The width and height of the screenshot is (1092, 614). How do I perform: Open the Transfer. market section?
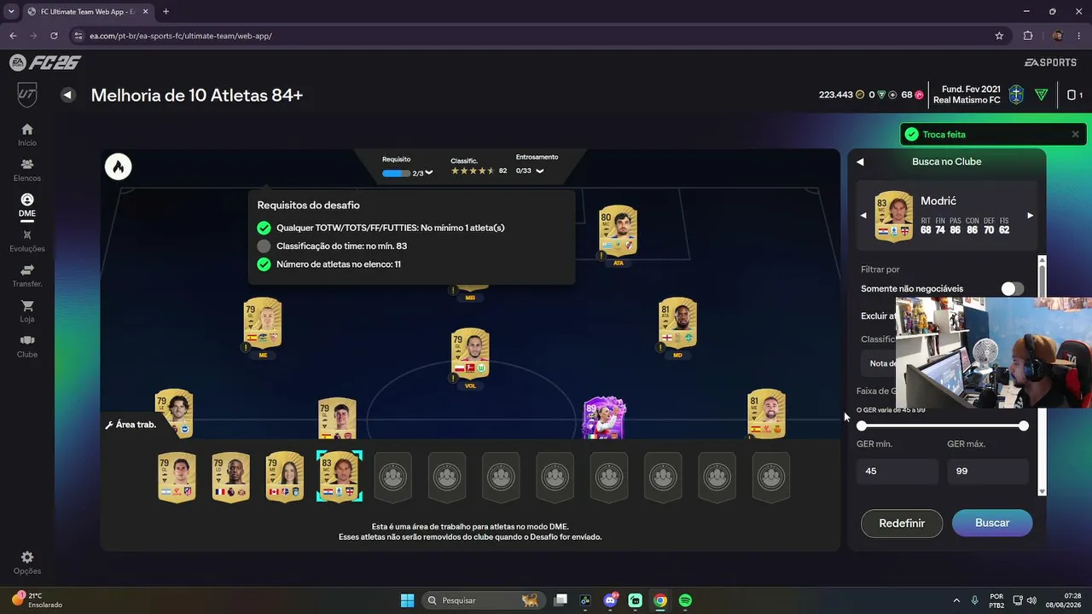[27, 275]
